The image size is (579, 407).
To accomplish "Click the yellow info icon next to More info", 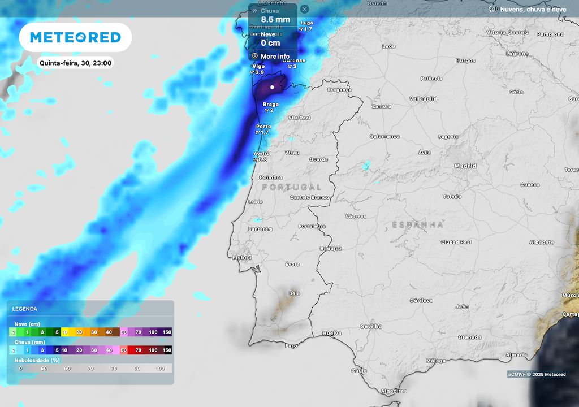I will 255,55.
